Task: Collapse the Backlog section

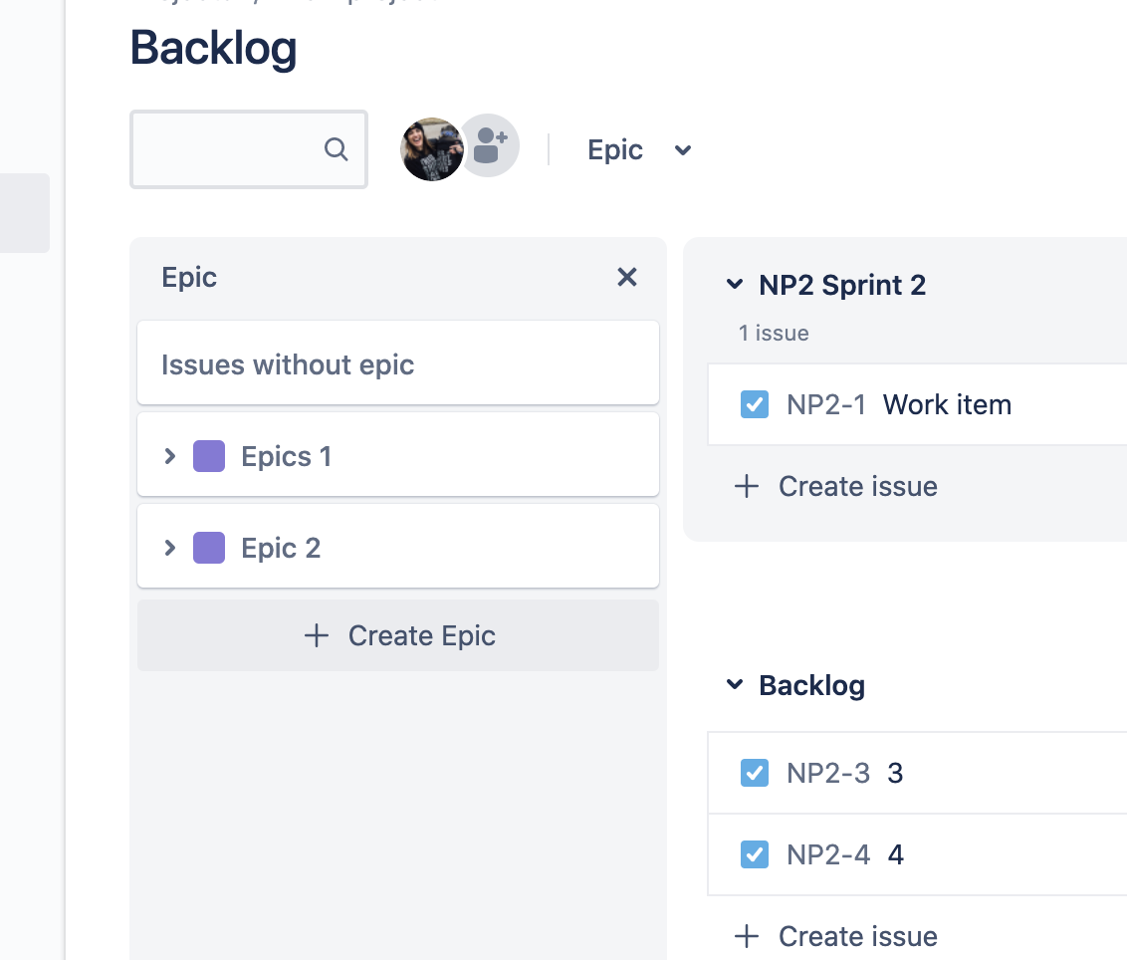Action: point(734,684)
